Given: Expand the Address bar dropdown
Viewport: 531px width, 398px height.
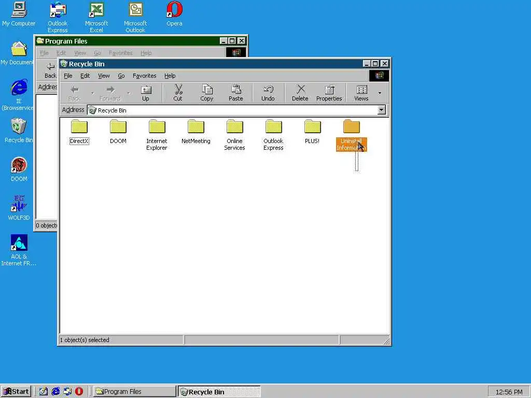Looking at the screenshot, I should tap(381, 110).
